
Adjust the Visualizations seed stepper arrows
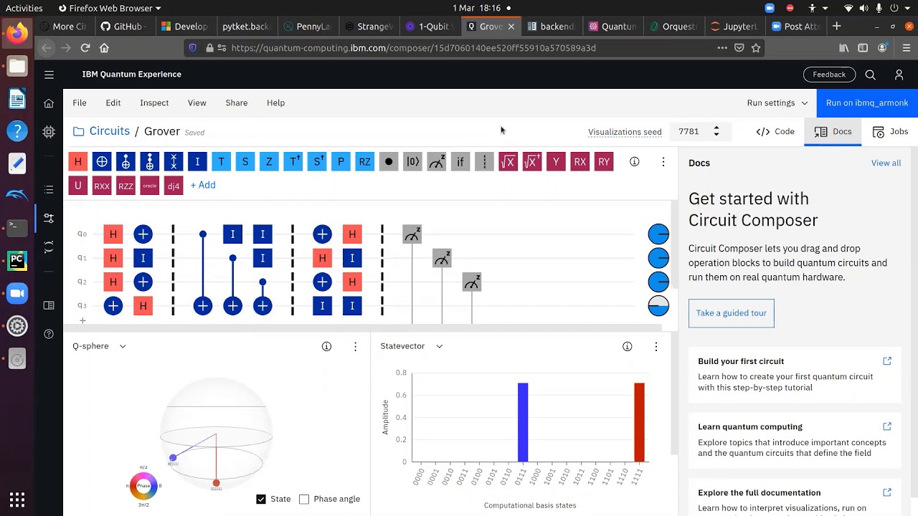pyautogui.click(x=716, y=132)
